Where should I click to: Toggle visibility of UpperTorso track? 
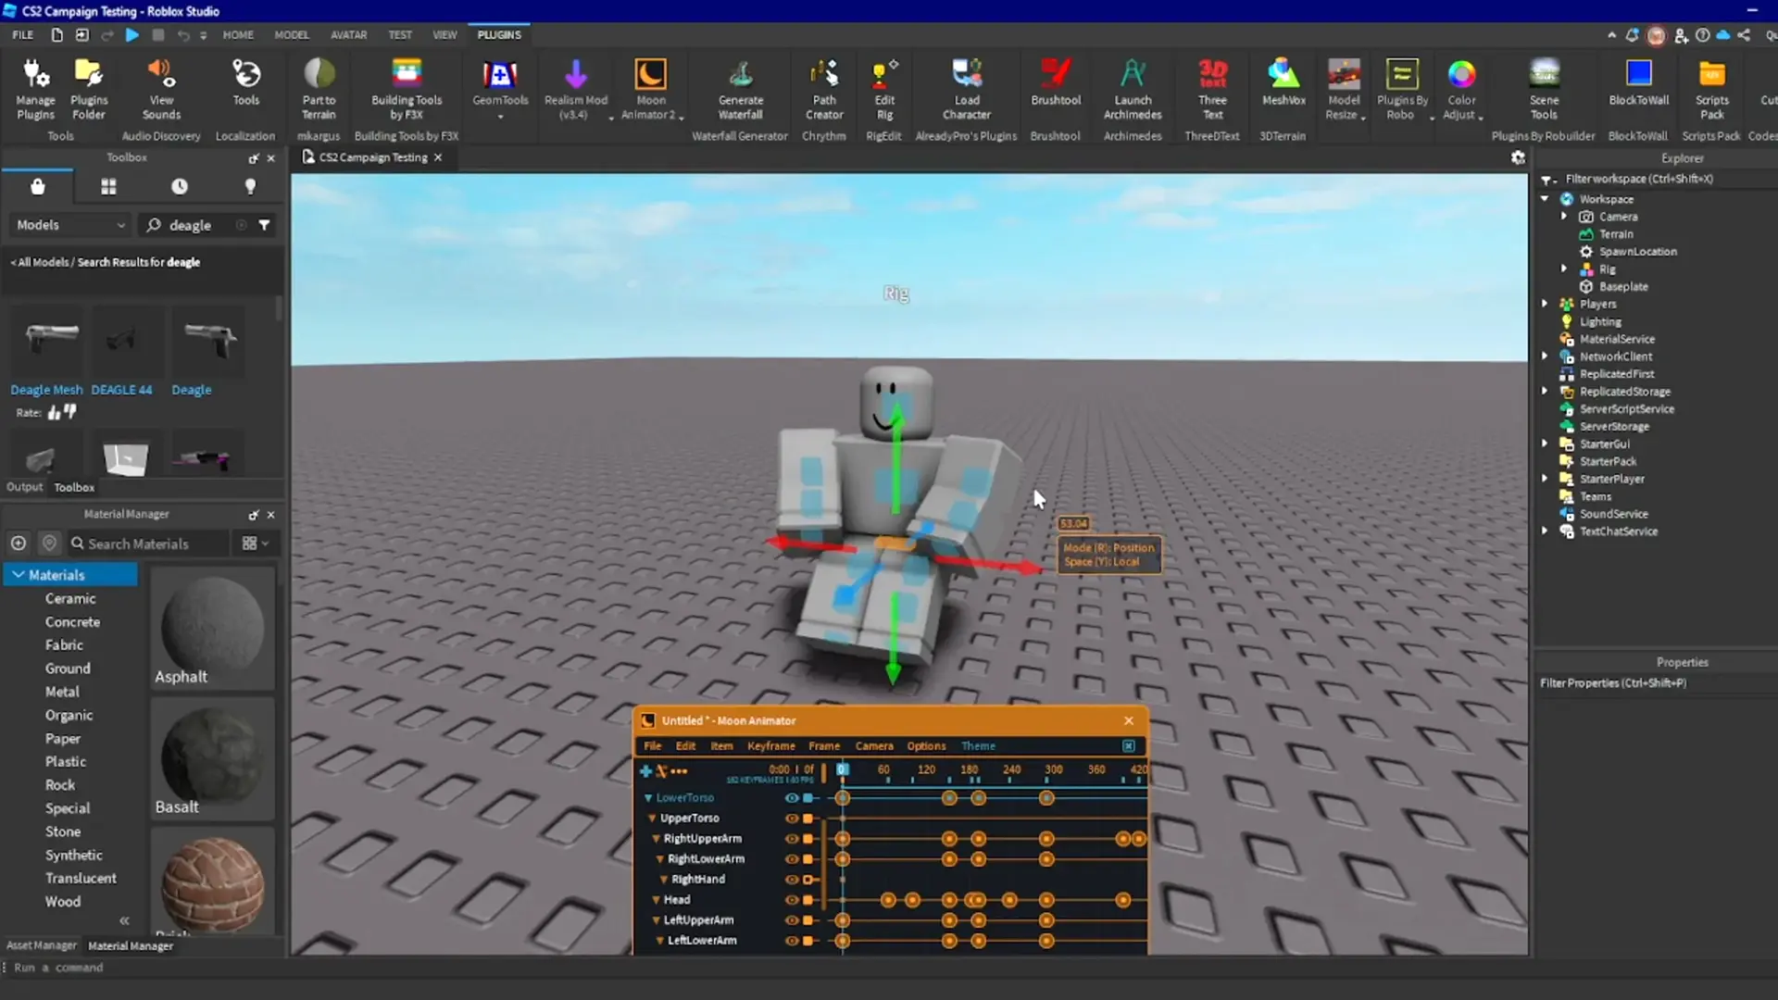[x=791, y=819]
